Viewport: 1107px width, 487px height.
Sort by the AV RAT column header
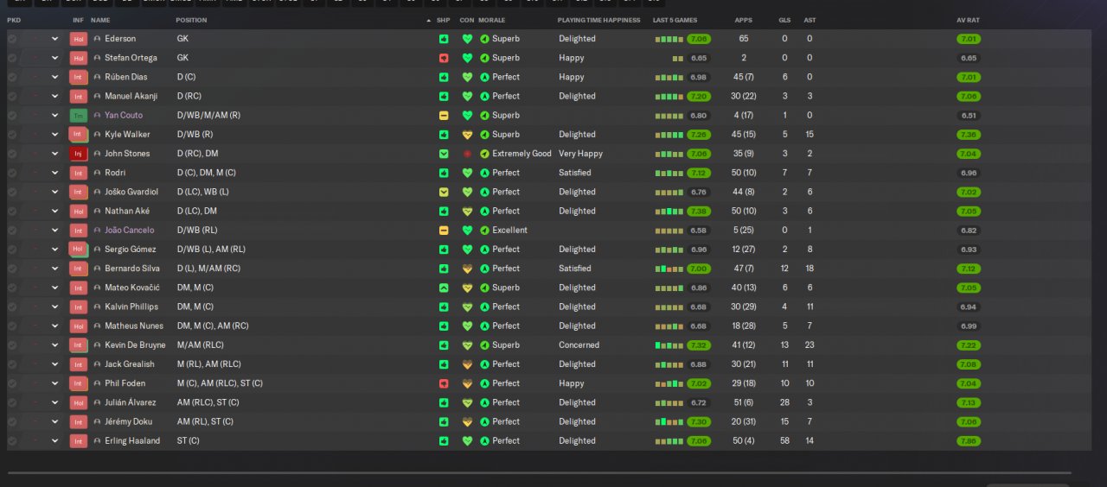[968, 20]
